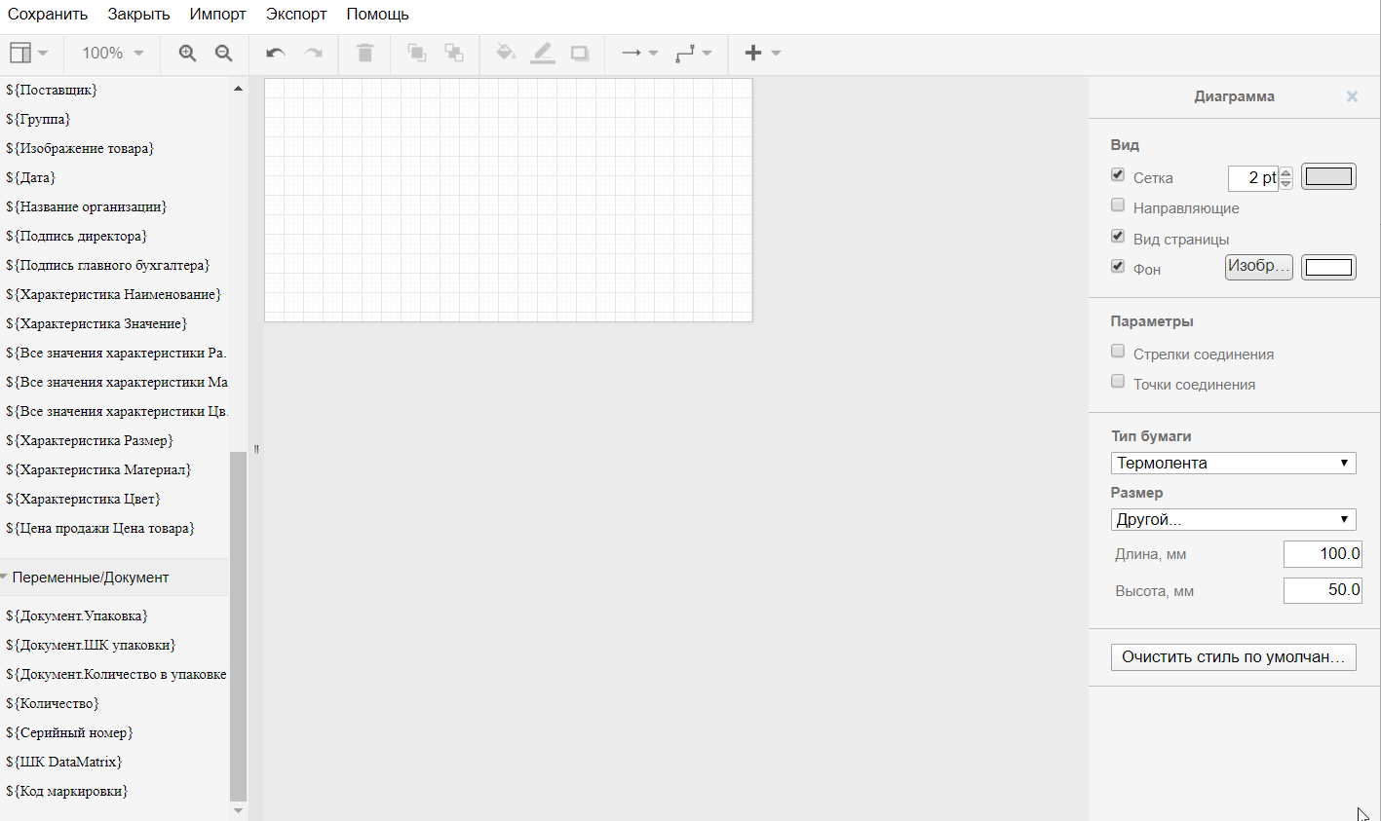Click the line color pencil icon
The height and width of the screenshot is (821, 1381).
pos(543,54)
